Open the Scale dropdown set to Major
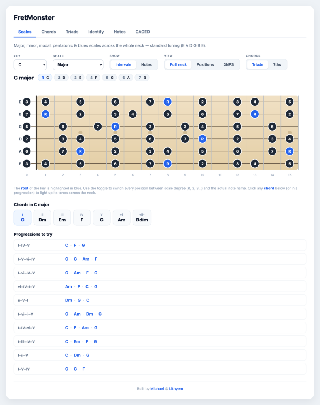This screenshot has height=405, width=320. [x=78, y=64]
